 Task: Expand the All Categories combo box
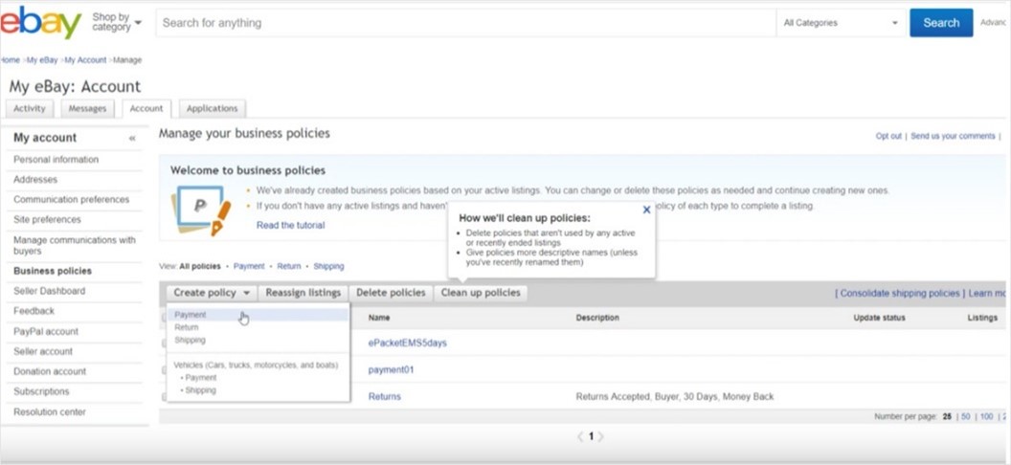tap(841, 23)
